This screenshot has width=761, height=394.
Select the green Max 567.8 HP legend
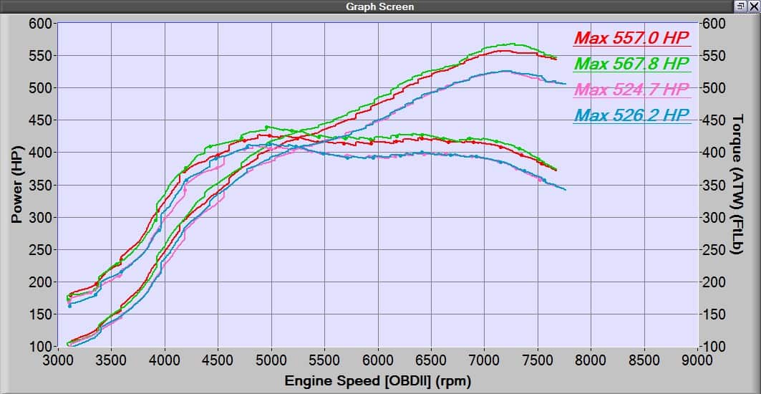click(x=632, y=64)
